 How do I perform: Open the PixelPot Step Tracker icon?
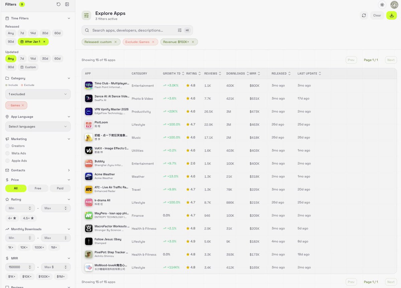(x=89, y=255)
